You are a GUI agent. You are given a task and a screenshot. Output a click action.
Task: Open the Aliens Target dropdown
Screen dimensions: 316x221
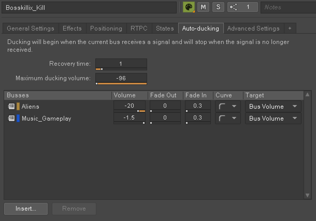(x=273, y=106)
